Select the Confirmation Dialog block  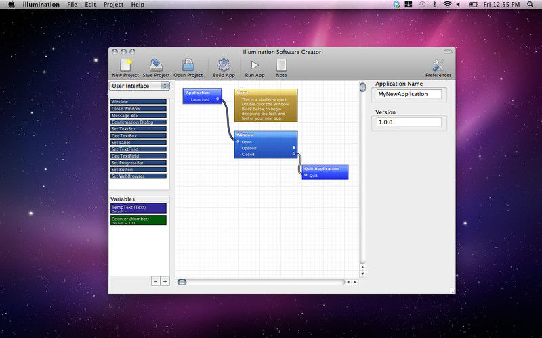(x=138, y=122)
